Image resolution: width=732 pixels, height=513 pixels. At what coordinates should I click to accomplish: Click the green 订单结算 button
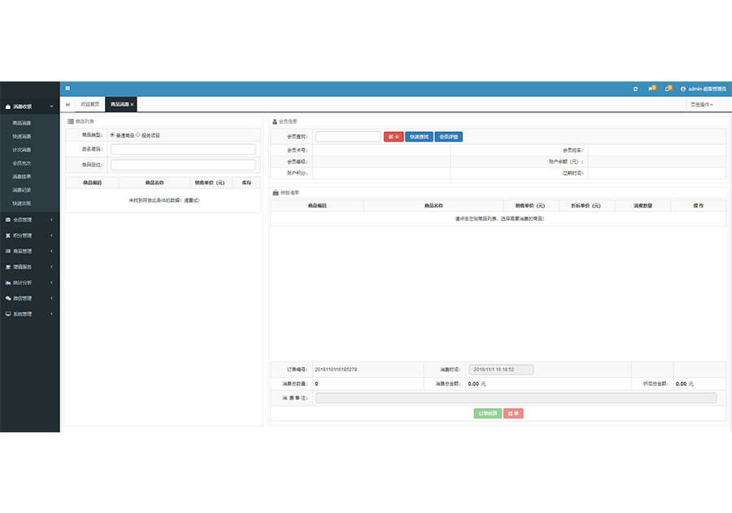tap(487, 414)
